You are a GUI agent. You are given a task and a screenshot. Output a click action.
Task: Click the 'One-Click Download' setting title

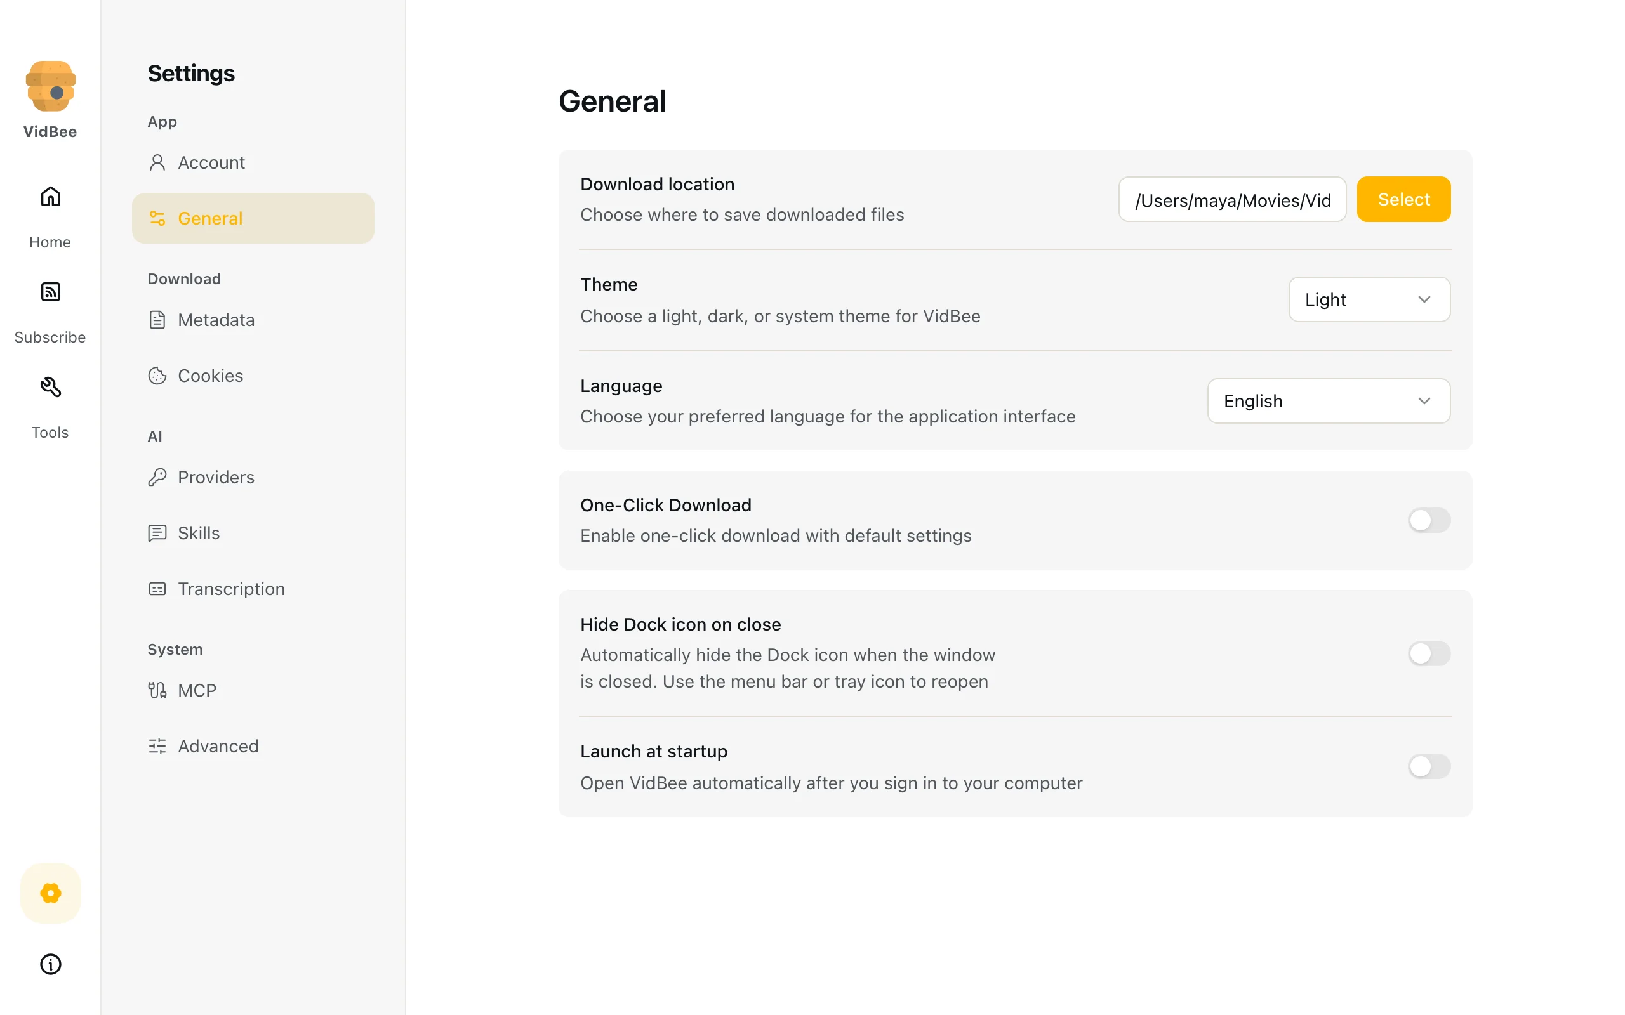coord(665,505)
